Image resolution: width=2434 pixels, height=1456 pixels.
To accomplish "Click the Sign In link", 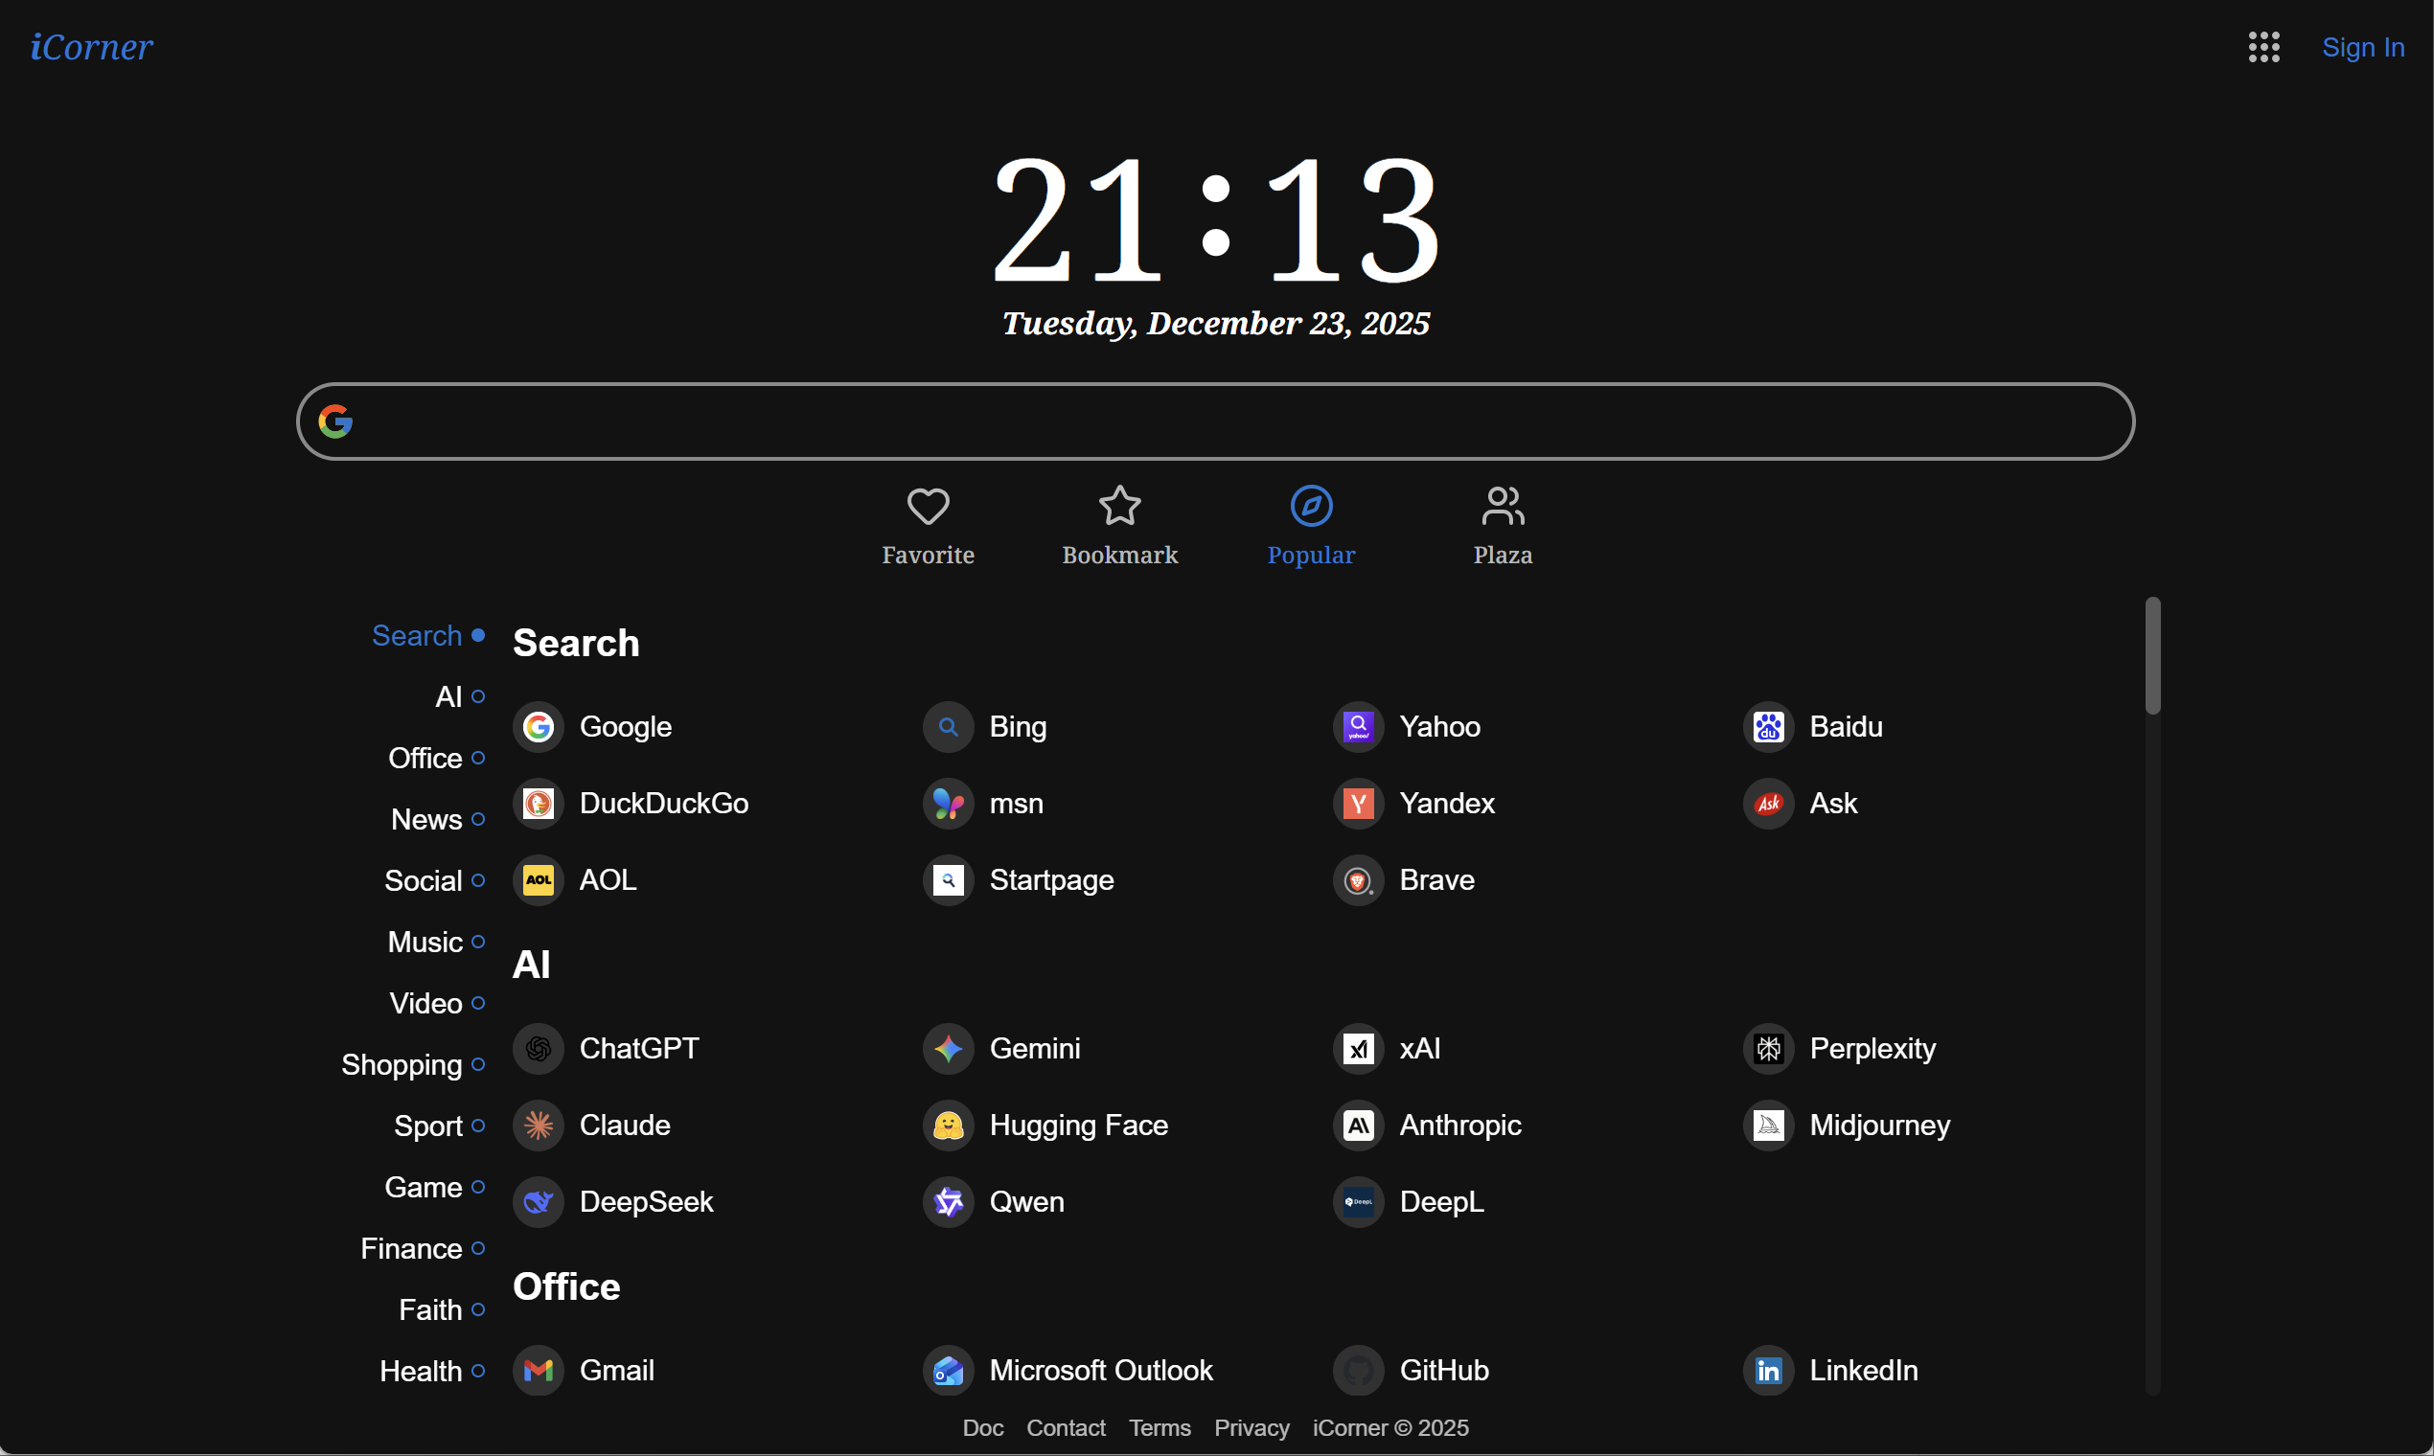I will [x=2362, y=47].
